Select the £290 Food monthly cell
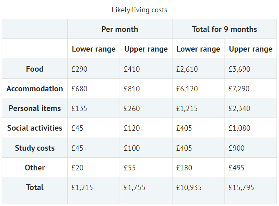 click(79, 69)
